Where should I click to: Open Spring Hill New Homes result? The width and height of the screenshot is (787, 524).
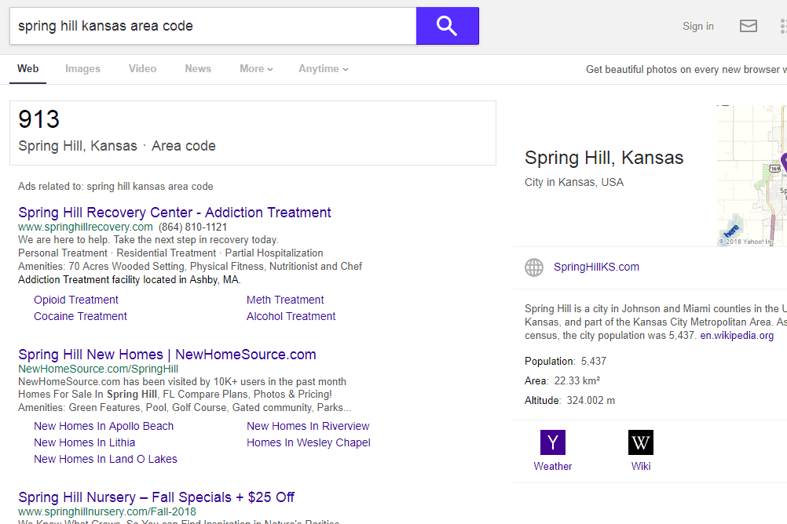[167, 355]
